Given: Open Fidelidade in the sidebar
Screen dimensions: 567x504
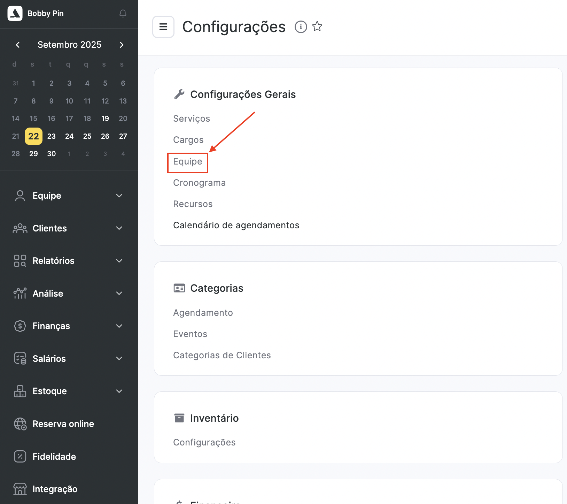Looking at the screenshot, I should pyautogui.click(x=54, y=457).
